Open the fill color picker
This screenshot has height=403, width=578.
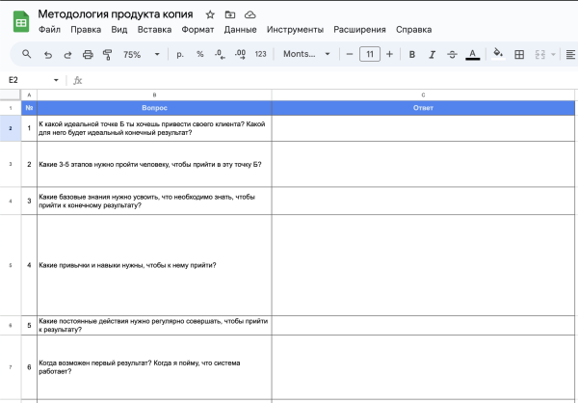click(498, 55)
